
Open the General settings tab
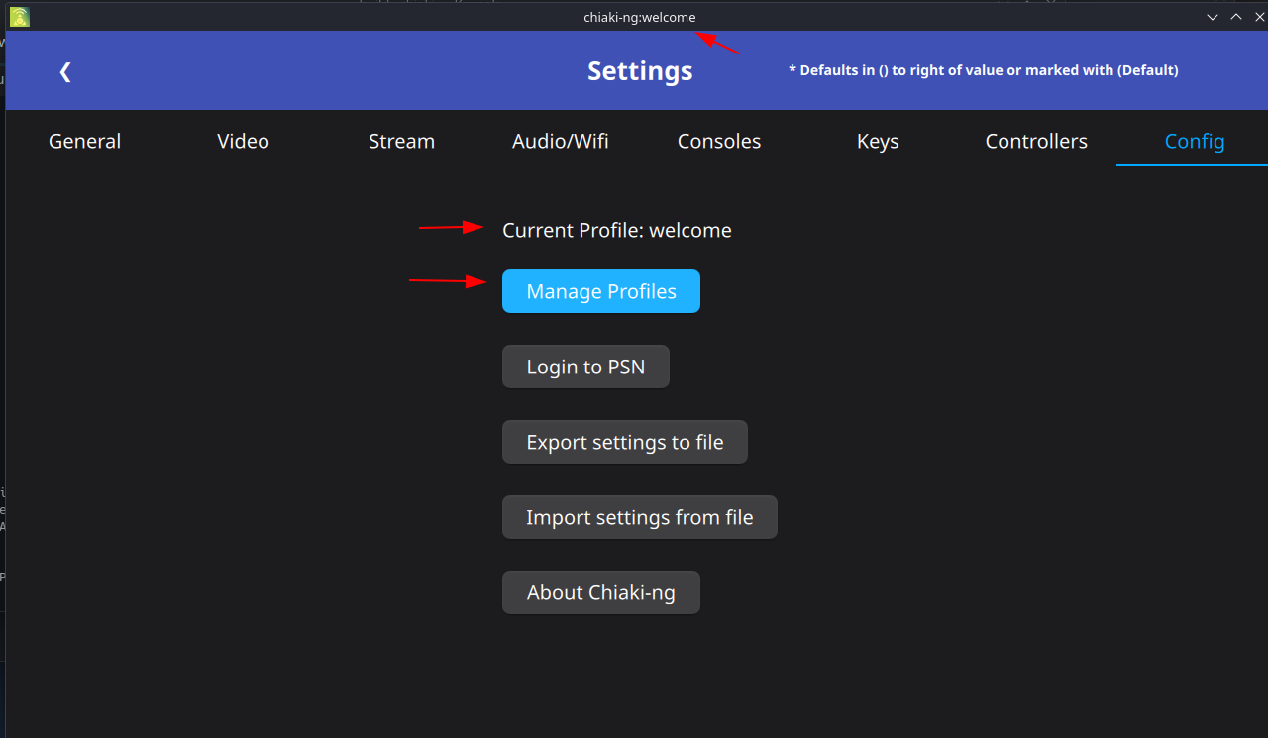tap(85, 141)
